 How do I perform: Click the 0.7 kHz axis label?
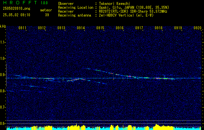[3, 107]
